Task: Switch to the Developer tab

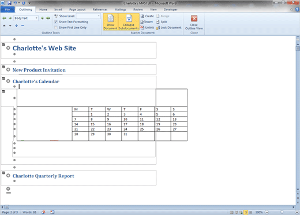Action: point(171,9)
